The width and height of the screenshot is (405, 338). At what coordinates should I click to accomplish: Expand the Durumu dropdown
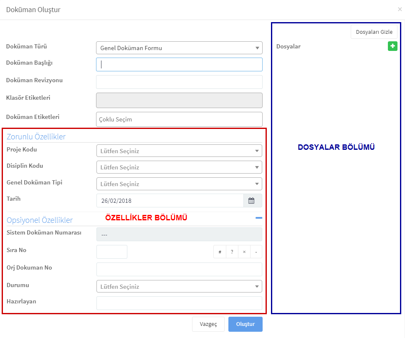(179, 286)
